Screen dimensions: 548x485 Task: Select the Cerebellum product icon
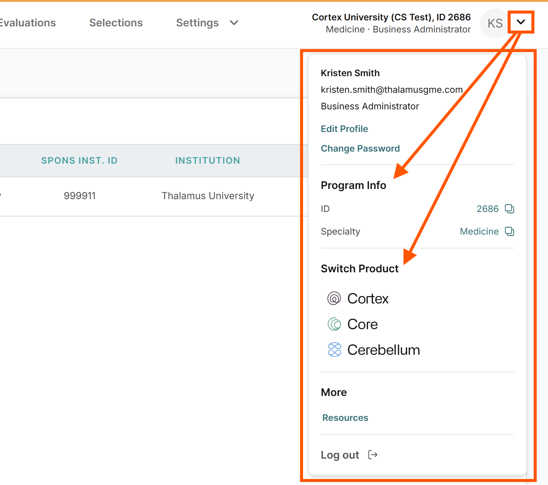(x=334, y=350)
